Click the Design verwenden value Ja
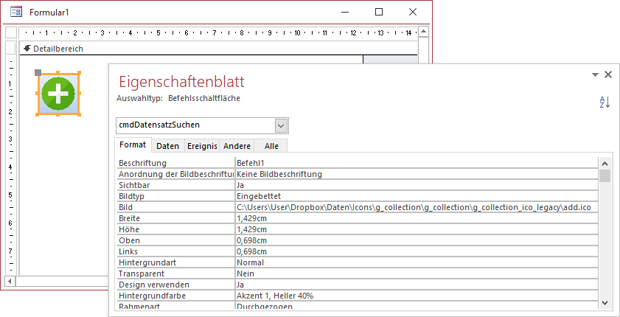 tap(417, 285)
